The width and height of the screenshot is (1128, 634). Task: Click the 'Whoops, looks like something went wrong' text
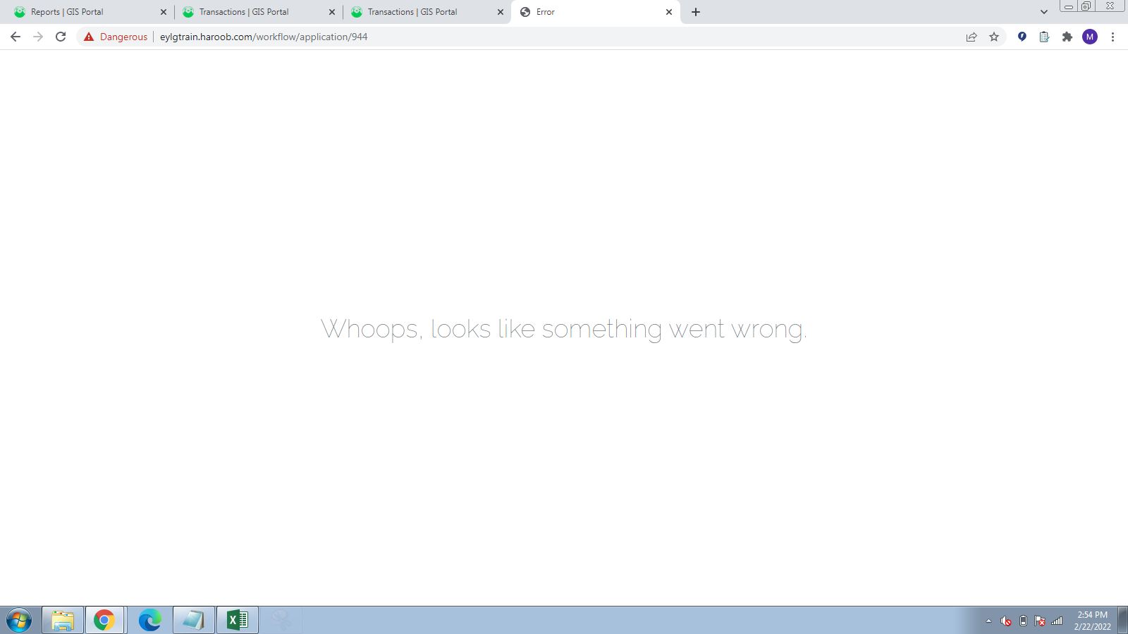click(x=564, y=329)
